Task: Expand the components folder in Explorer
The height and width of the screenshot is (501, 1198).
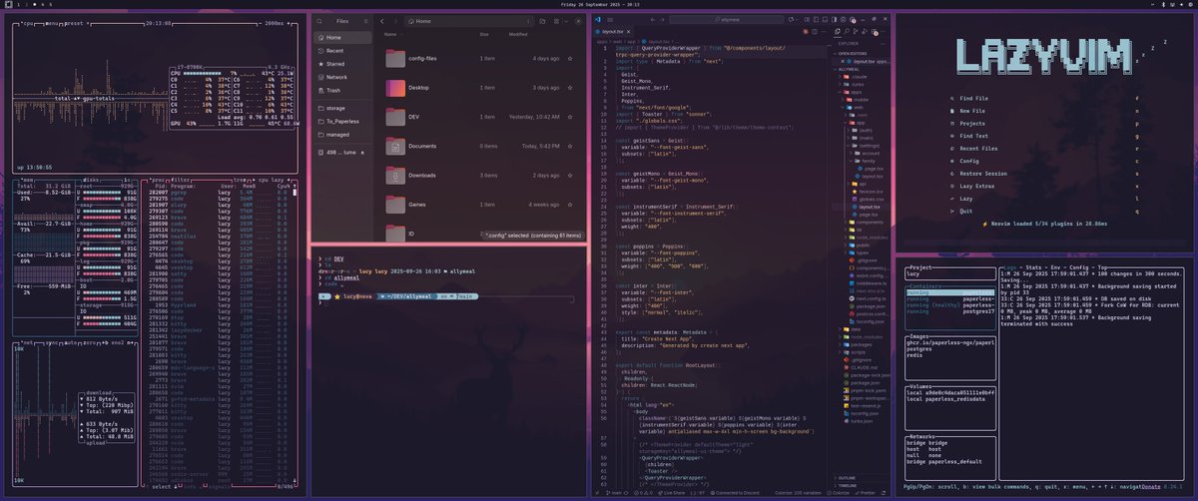Action: [865, 223]
